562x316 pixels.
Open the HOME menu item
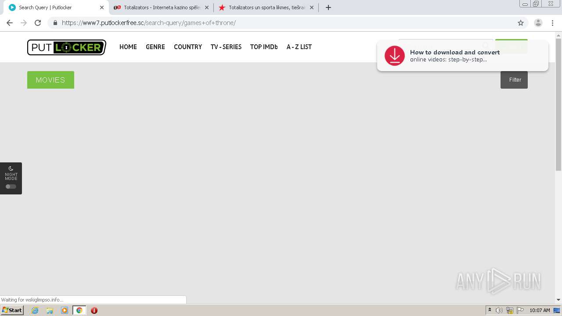(x=128, y=47)
